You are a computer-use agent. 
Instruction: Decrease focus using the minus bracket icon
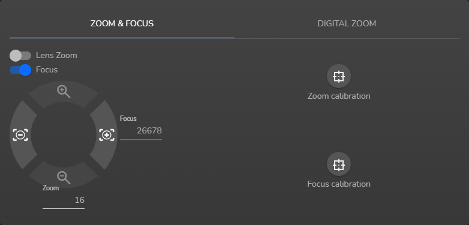(20, 135)
